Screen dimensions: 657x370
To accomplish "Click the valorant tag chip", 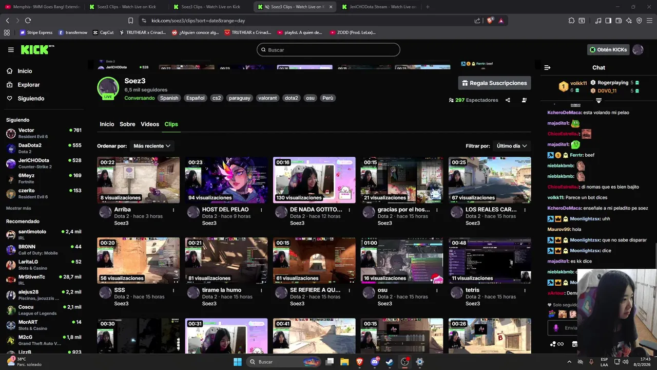I will 267,98.
